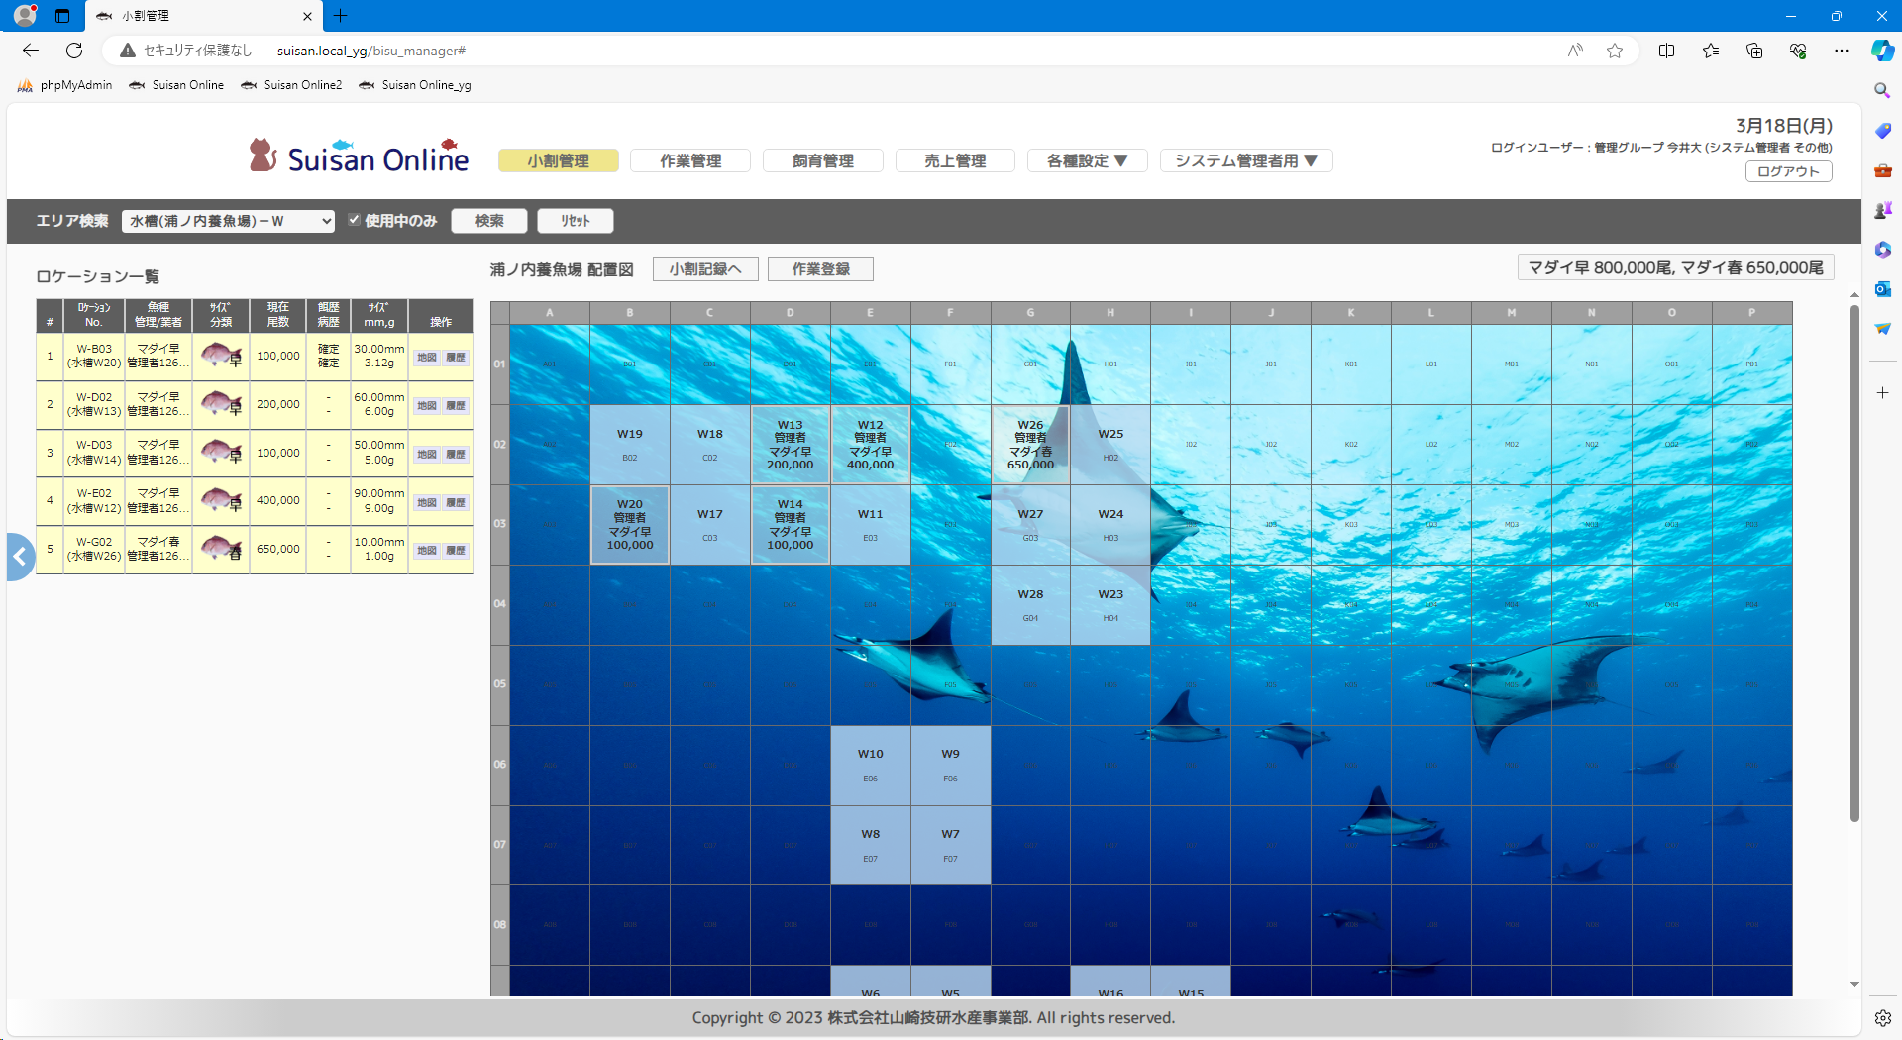The image size is (1902, 1040).
Task: Select tank W10 on the layout map
Action: (871, 765)
